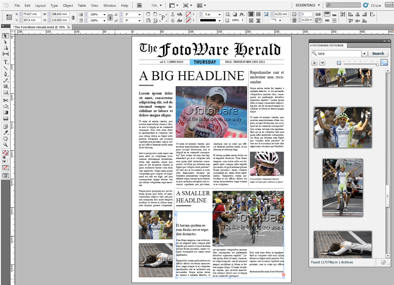
Task: Open the Layout menu
Action: click(x=40, y=5)
